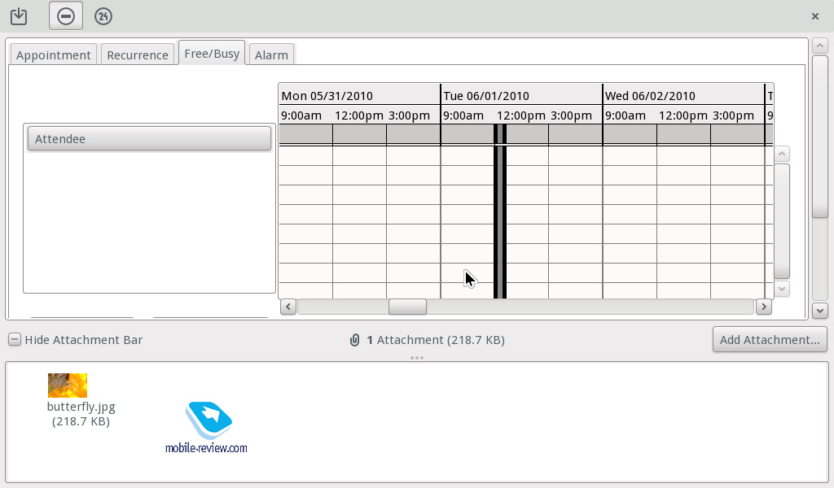Select the Alarm tab
Screen dimensions: 834x488
tap(271, 54)
